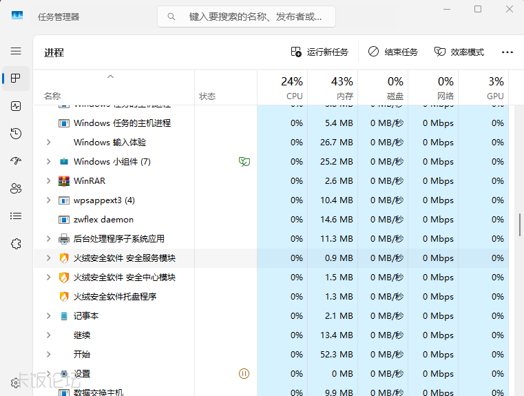The image size is (524, 396).
Task: Click the Task Manager app icon
Action: coord(17,15)
